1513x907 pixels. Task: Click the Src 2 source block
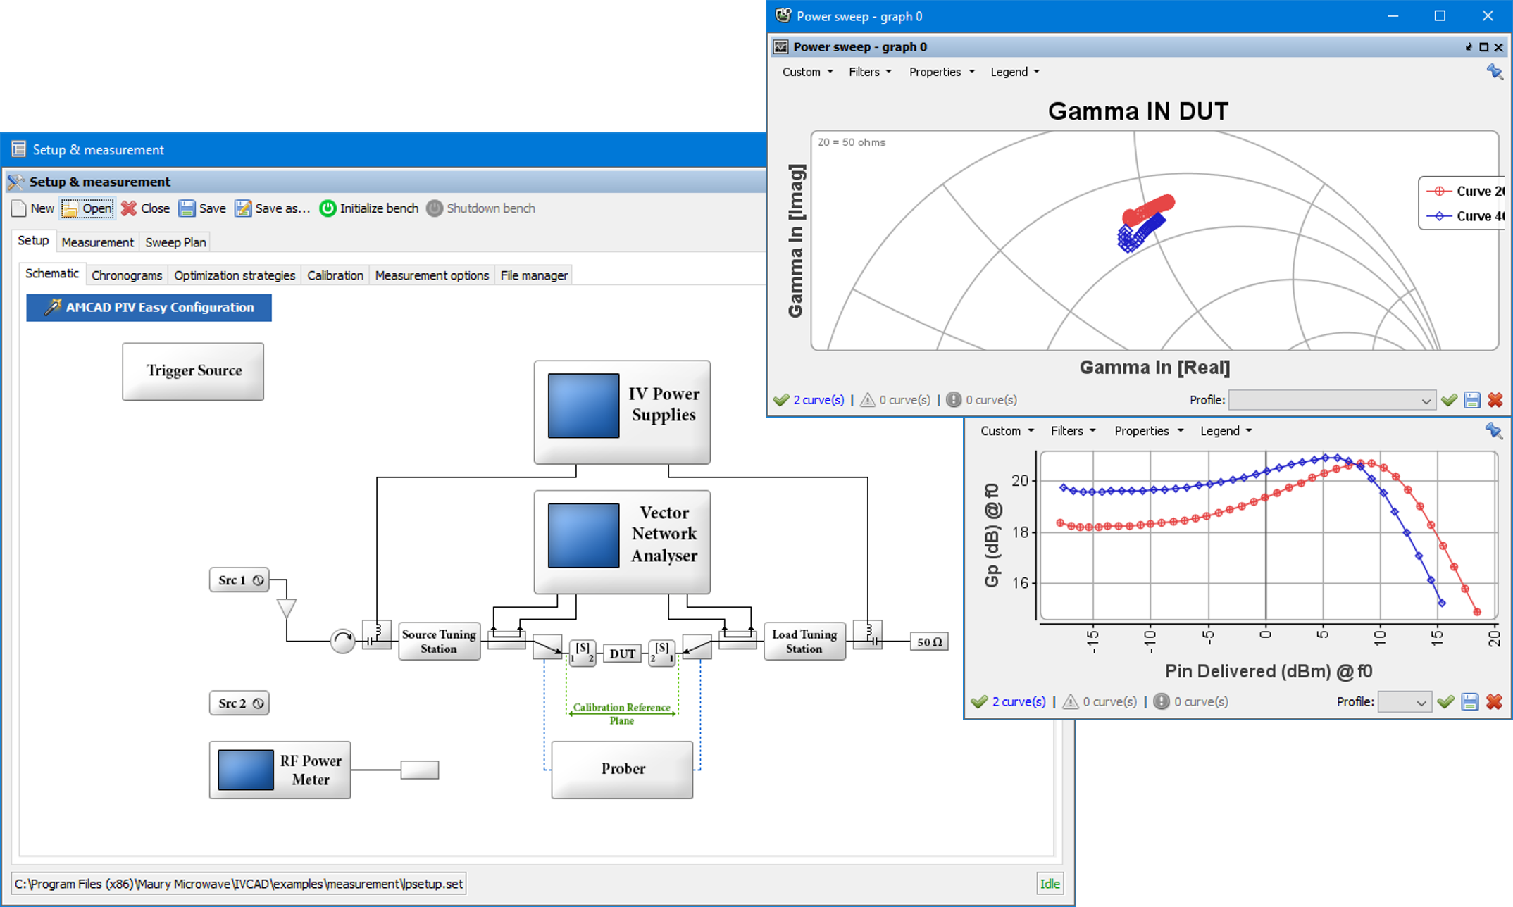[x=239, y=703]
